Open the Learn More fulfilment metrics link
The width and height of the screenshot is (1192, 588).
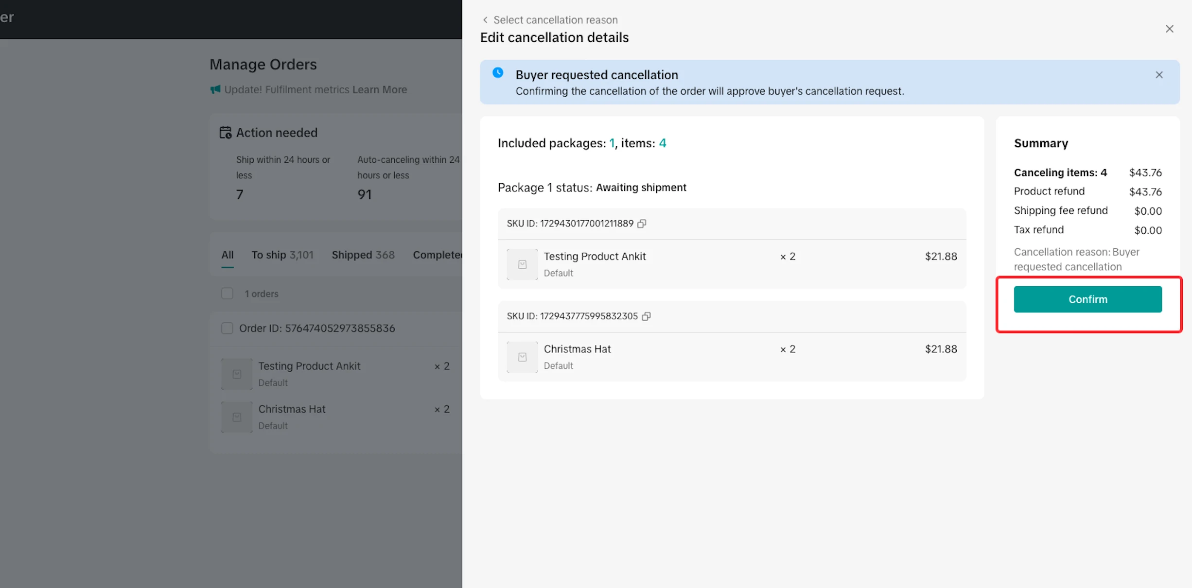coord(379,90)
